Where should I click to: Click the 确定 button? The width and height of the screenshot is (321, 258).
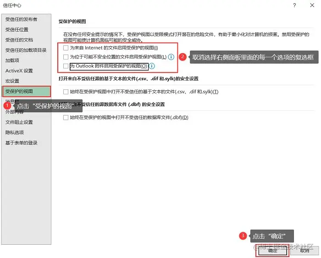coord(272,251)
